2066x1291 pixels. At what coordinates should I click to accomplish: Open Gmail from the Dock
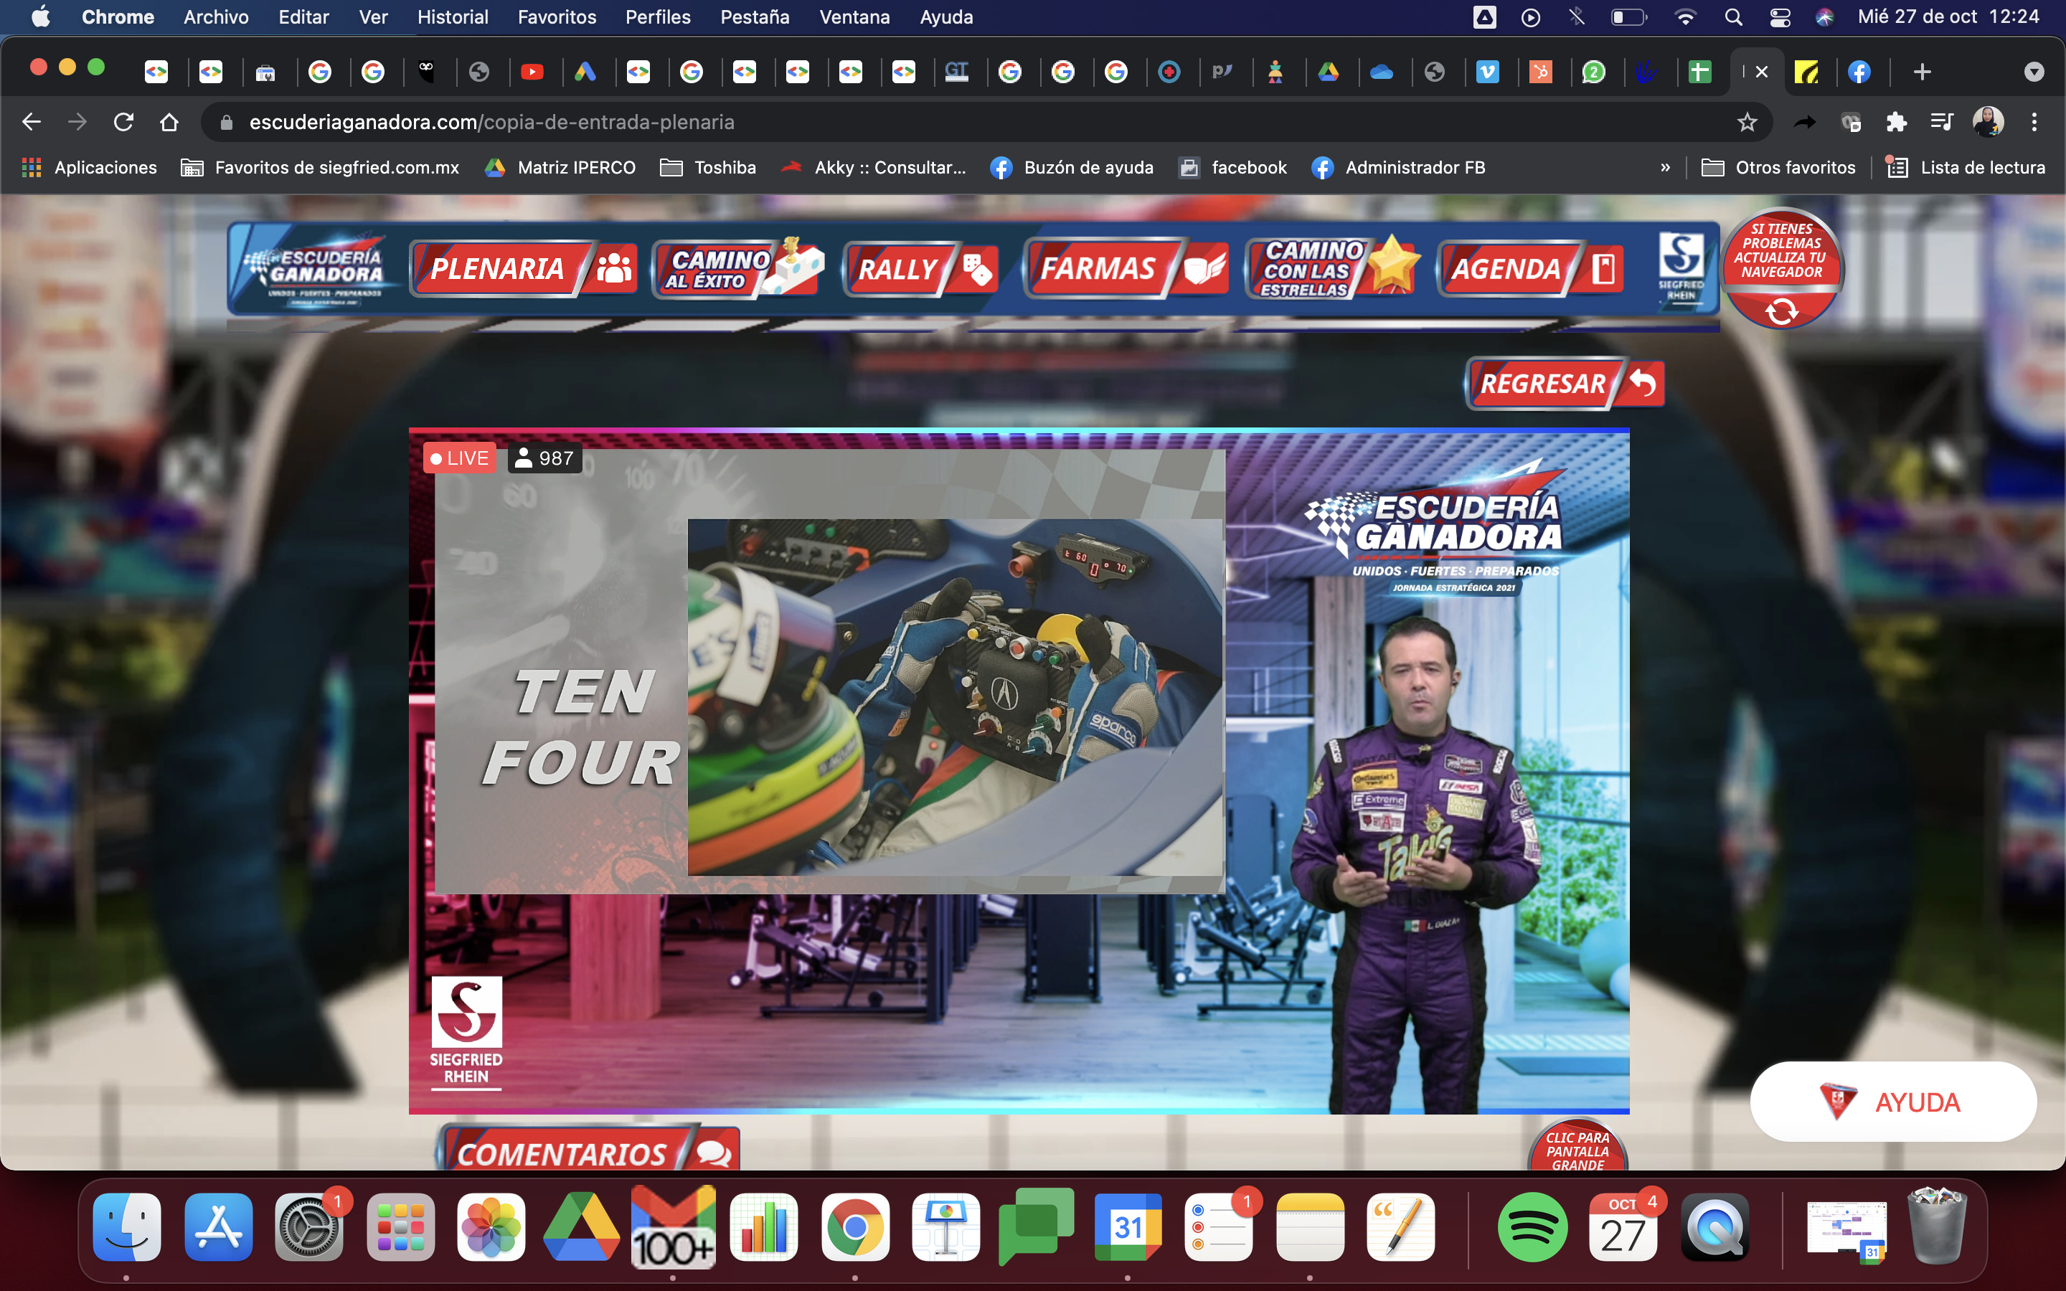(x=673, y=1227)
